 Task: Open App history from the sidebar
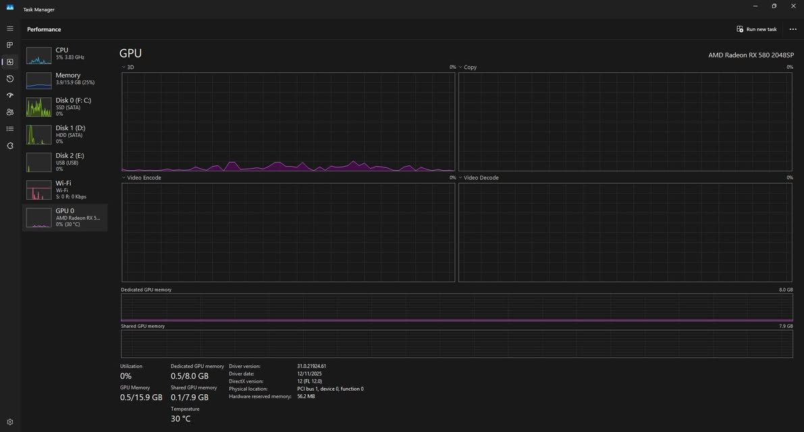(10, 79)
